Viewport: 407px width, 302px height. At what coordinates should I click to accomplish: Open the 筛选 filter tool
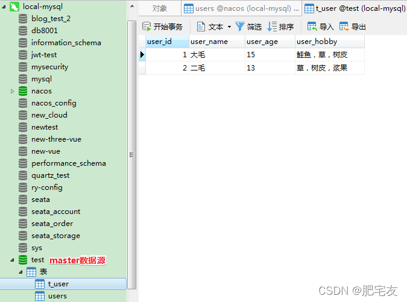click(x=248, y=27)
